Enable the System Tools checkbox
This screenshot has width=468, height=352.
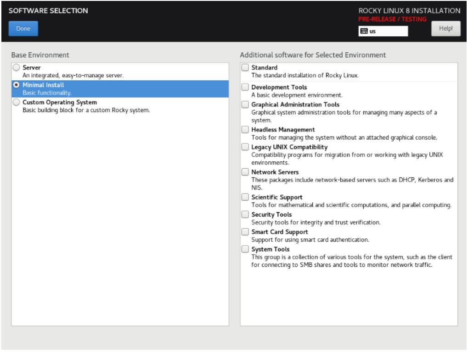click(x=245, y=249)
